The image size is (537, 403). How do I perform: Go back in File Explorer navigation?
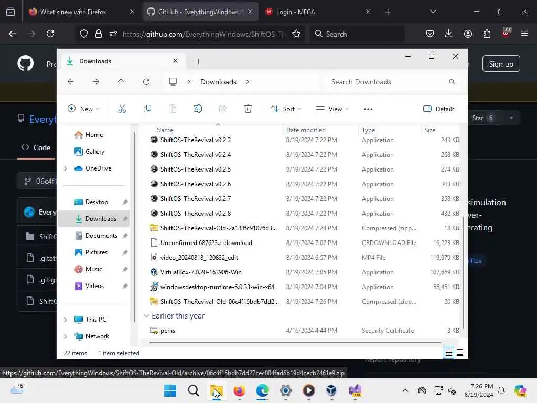[71, 82]
